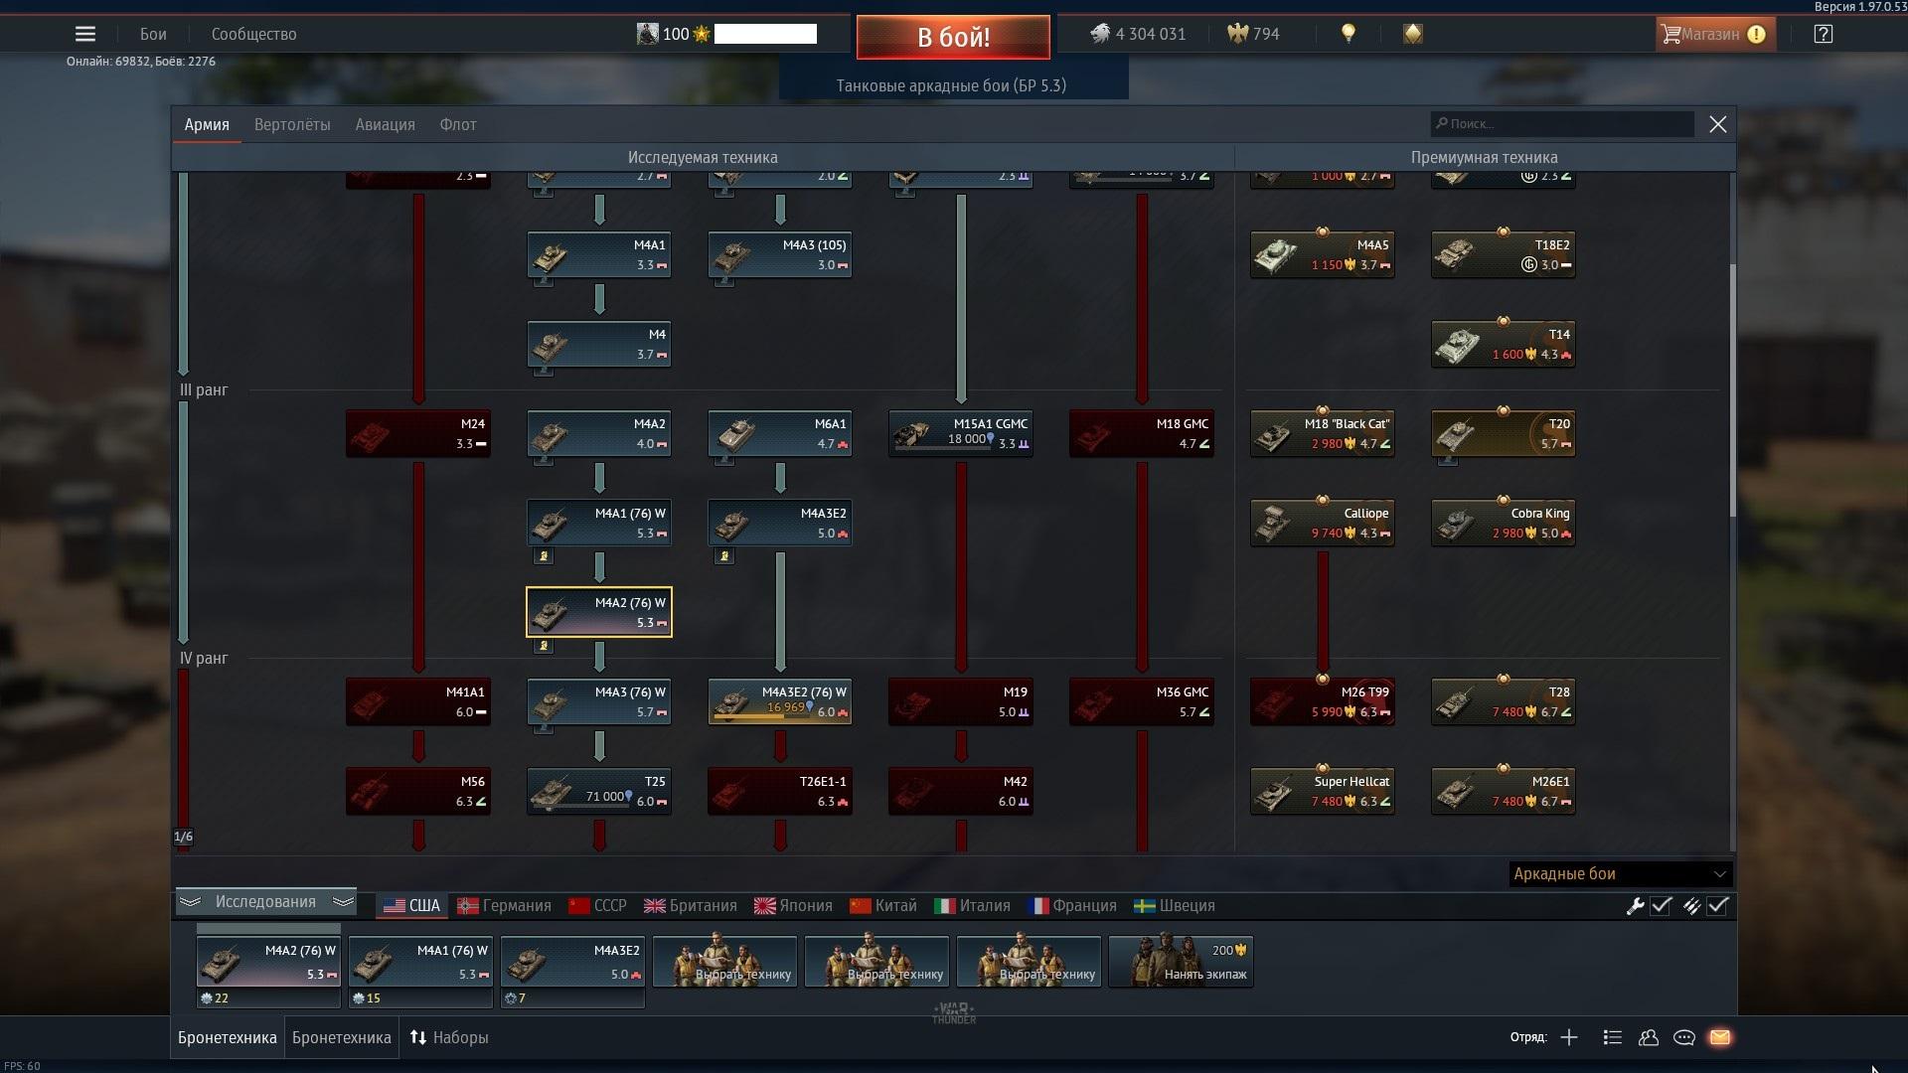Click the lightbulb hints icon
Screen dimensions: 1908x1073
pos(1349,34)
